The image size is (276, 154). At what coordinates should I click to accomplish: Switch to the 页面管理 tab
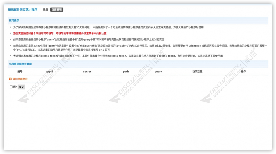click(x=57, y=10)
